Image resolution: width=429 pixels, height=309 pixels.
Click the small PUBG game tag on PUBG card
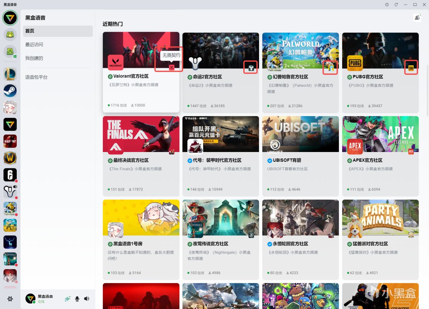click(x=411, y=68)
